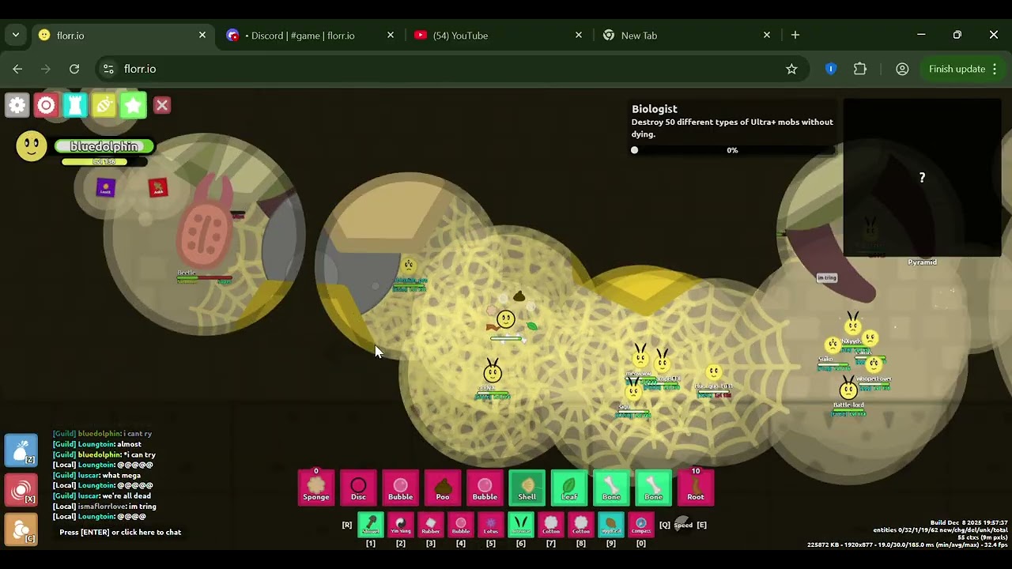
Task: Swap in the Antennae petal in slot [6]
Action: 520,525
